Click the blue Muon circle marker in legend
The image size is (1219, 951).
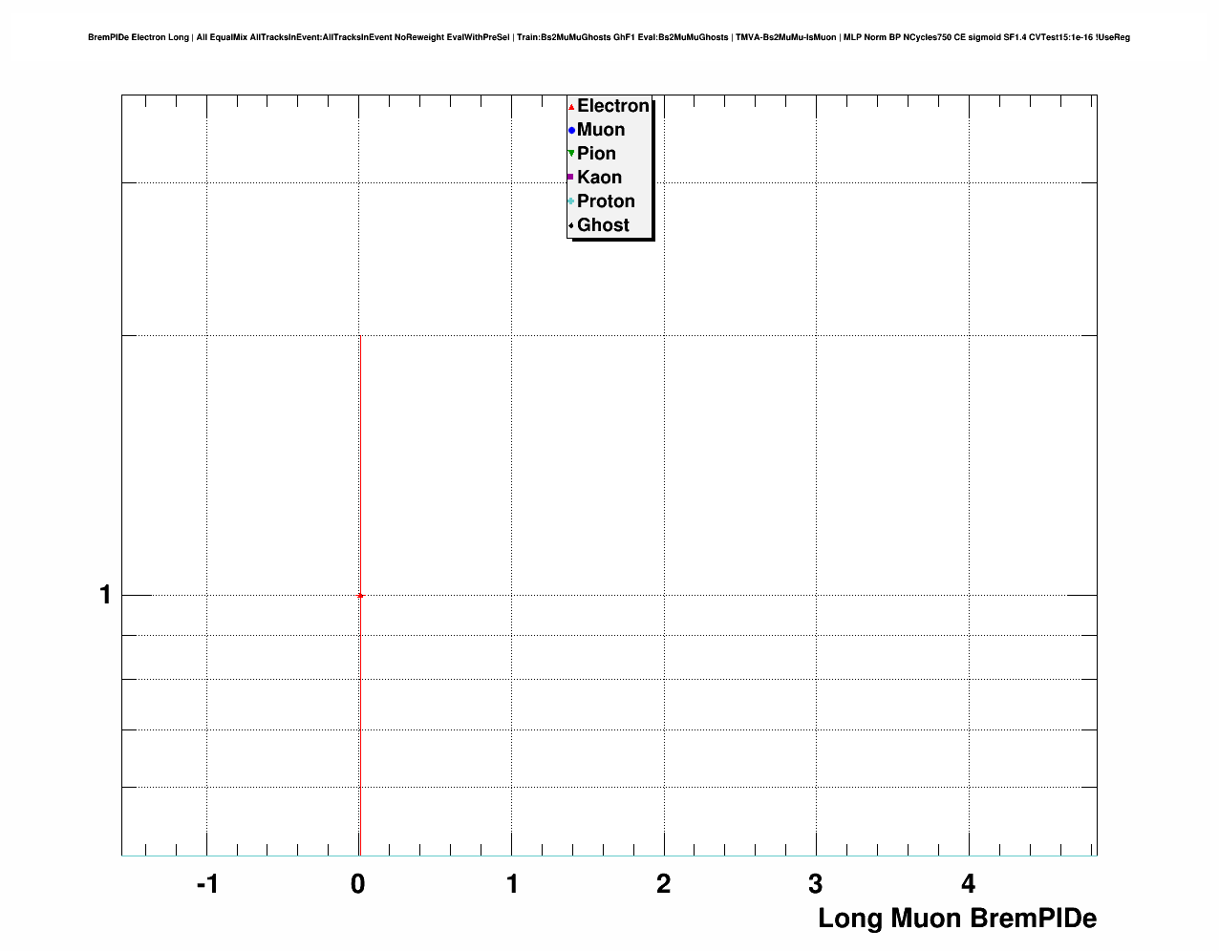coord(571,131)
